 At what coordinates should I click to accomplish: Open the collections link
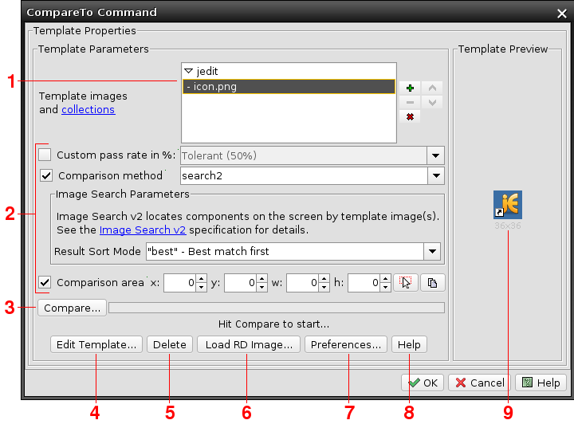pos(88,109)
